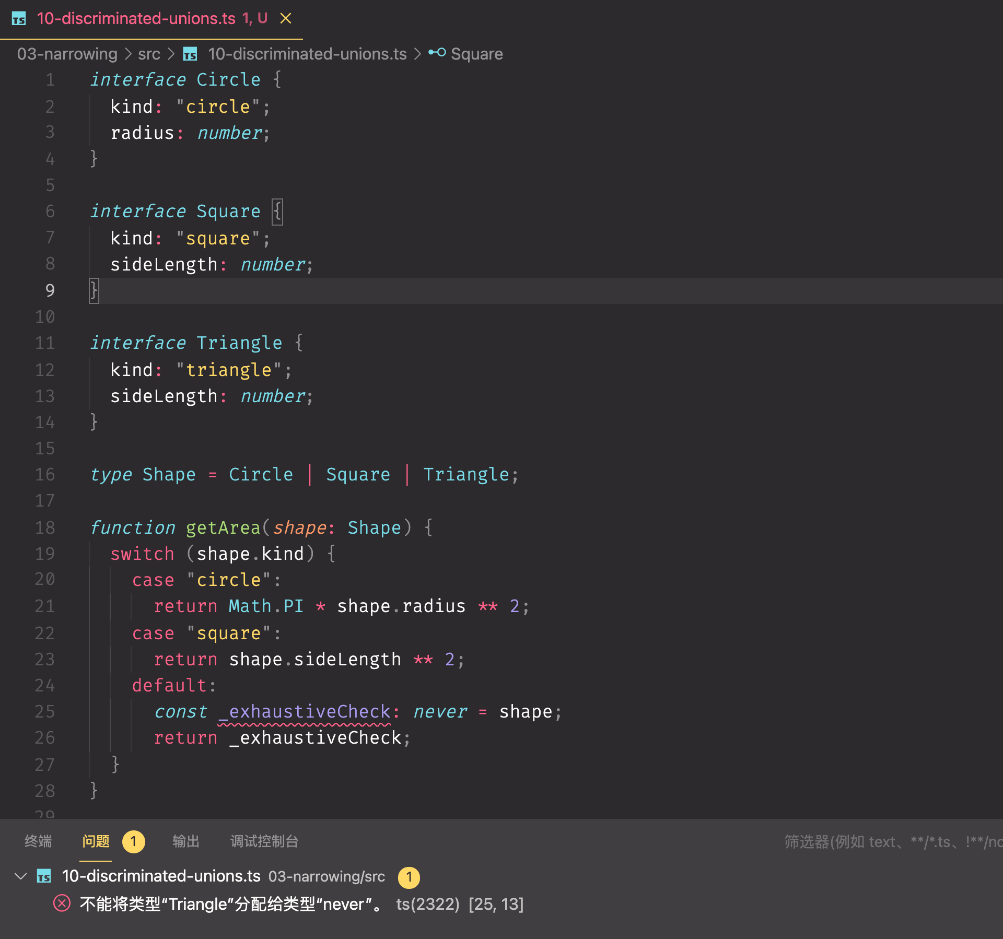Click the Triangle interface name on line 11
The width and height of the screenshot is (1003, 939).
tap(239, 343)
